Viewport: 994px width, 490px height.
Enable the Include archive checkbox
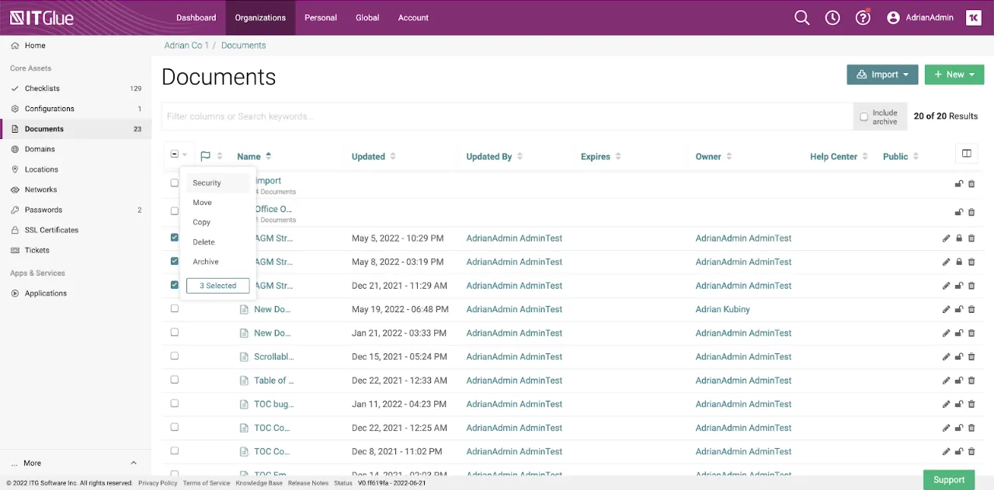[x=864, y=116]
